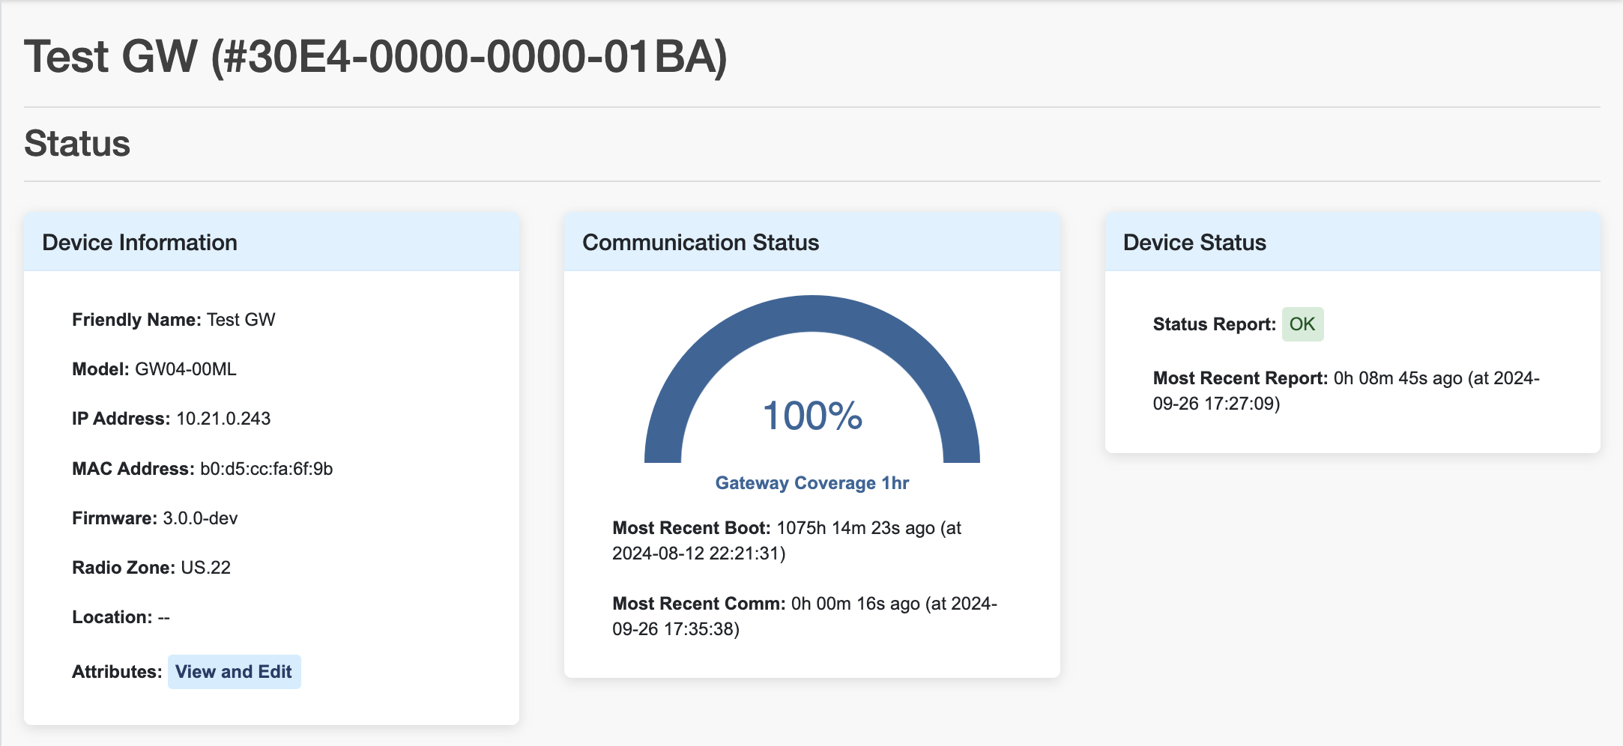The height and width of the screenshot is (746, 1623).
Task: Click the Location placeholder dashes
Action: [x=166, y=616]
